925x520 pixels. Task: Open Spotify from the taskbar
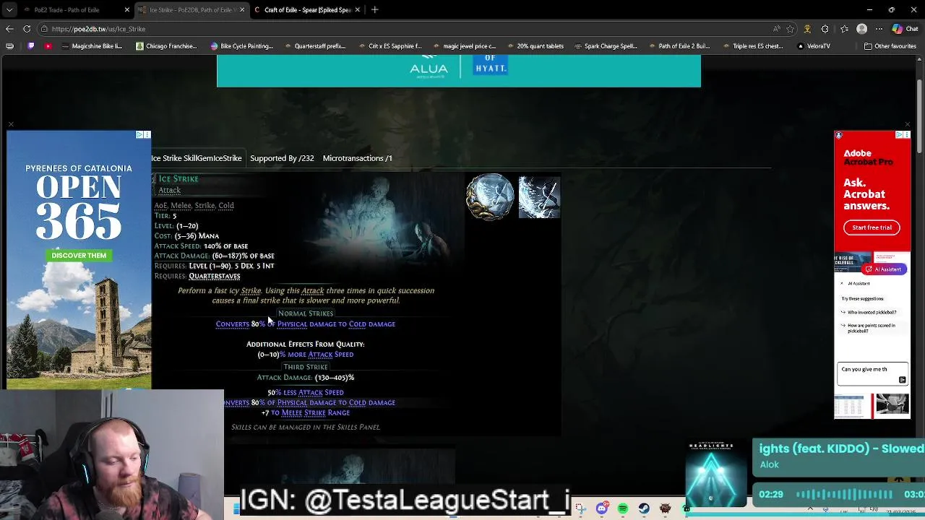coord(623,508)
